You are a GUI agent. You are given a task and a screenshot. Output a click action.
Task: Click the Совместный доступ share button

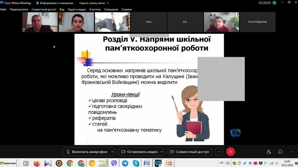189,152
